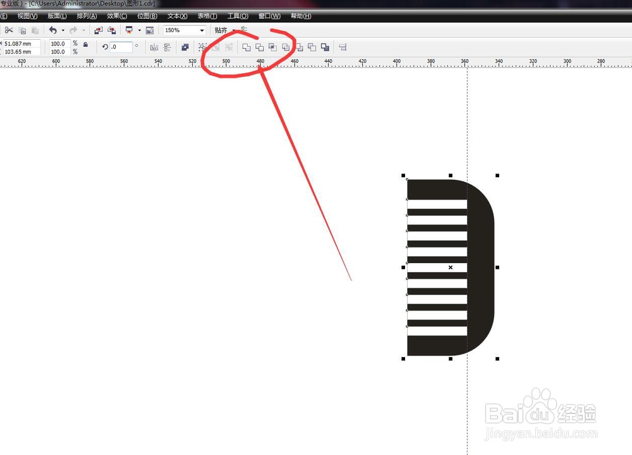Image resolution: width=632 pixels, height=455 pixels.
Task: Click the comb shape center X marker
Action: click(x=450, y=267)
